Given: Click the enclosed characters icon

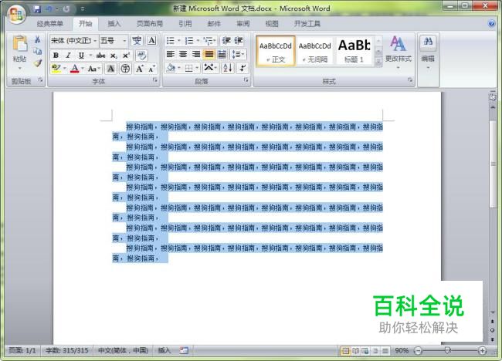Looking at the screenshot, I should (125, 69).
